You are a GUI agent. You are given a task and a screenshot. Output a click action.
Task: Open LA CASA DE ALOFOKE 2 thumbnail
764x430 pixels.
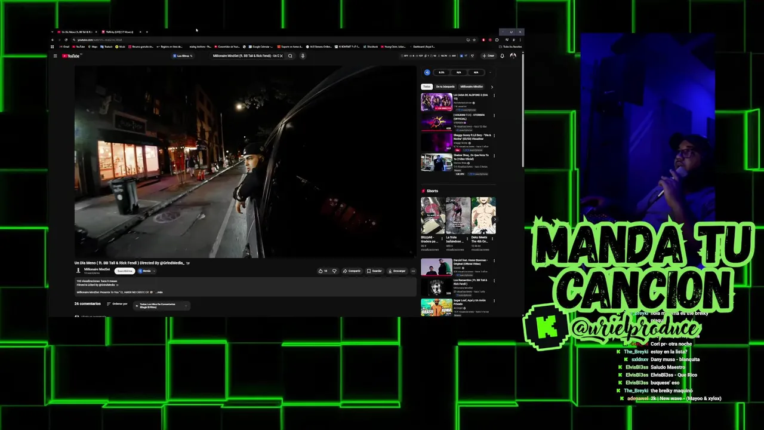[436, 102]
